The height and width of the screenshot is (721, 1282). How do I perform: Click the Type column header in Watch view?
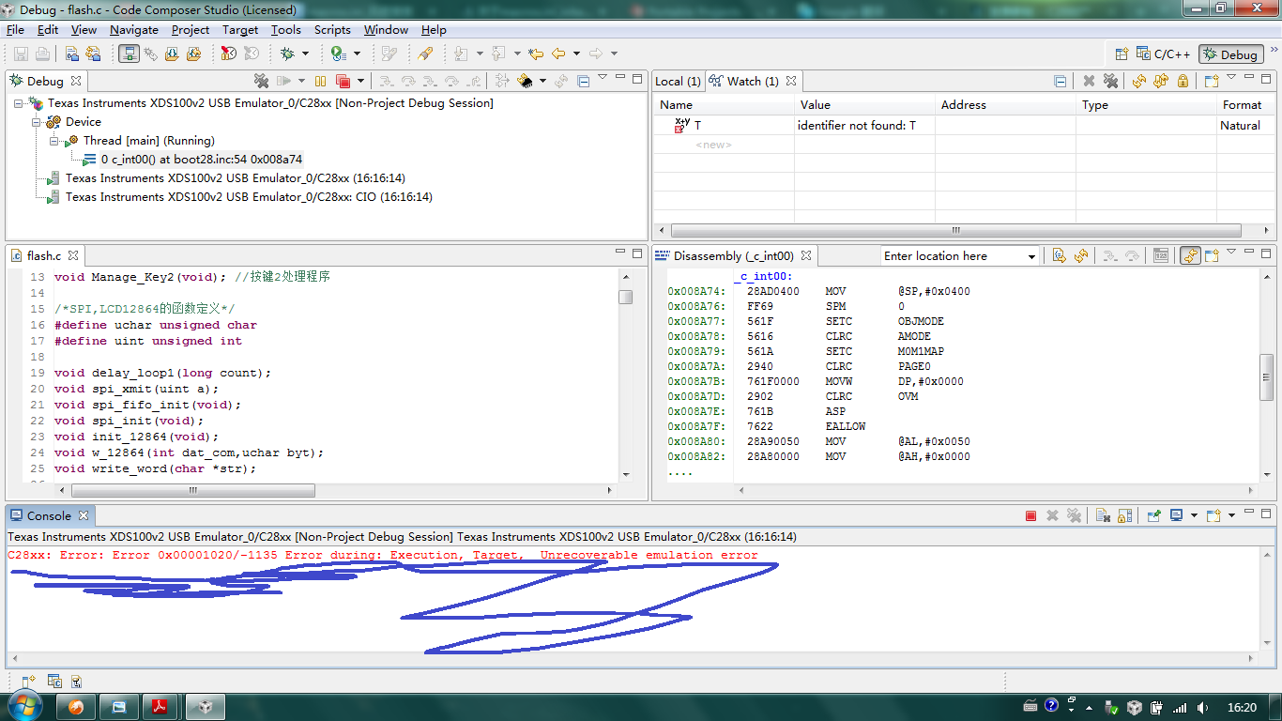coord(1146,105)
